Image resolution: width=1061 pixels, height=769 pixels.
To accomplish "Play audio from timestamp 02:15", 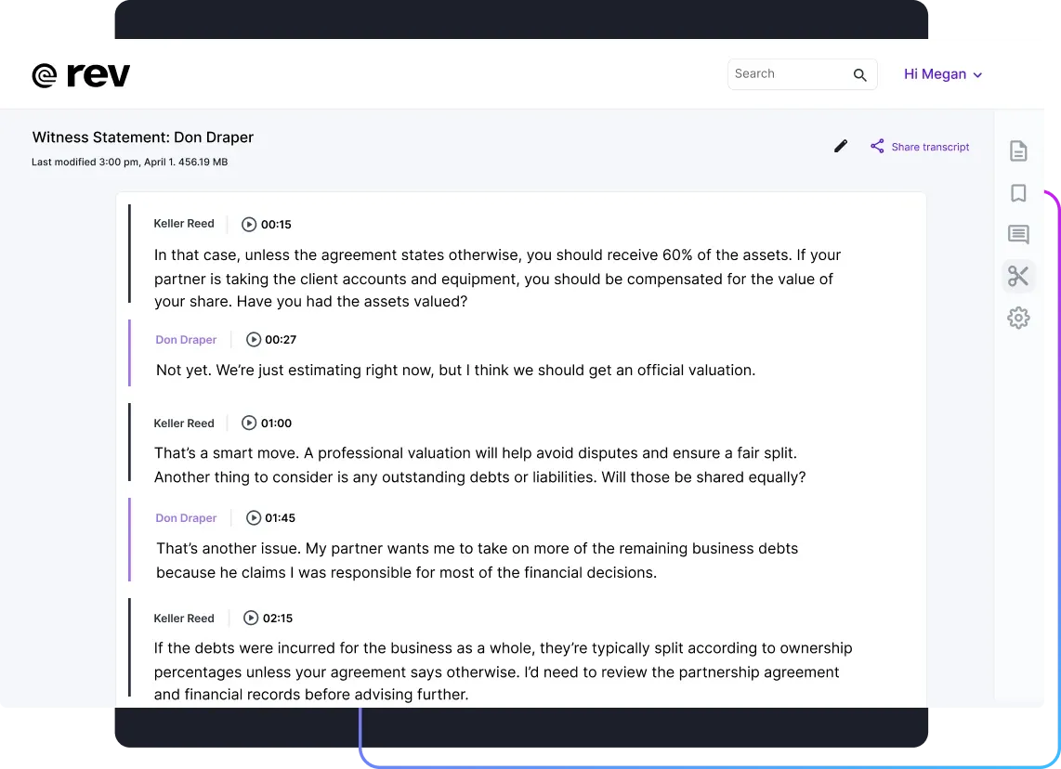I will 250,619.
